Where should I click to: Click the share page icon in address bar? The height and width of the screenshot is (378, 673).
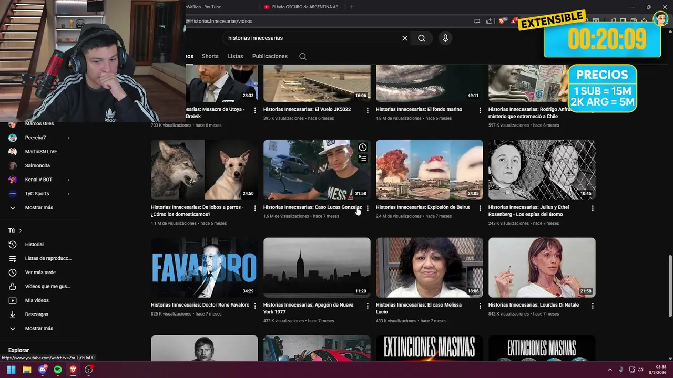pyautogui.click(x=489, y=21)
